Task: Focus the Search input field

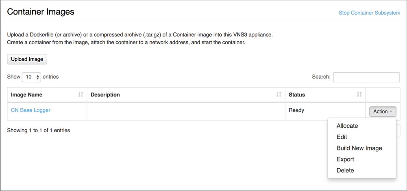Action: pos(366,77)
